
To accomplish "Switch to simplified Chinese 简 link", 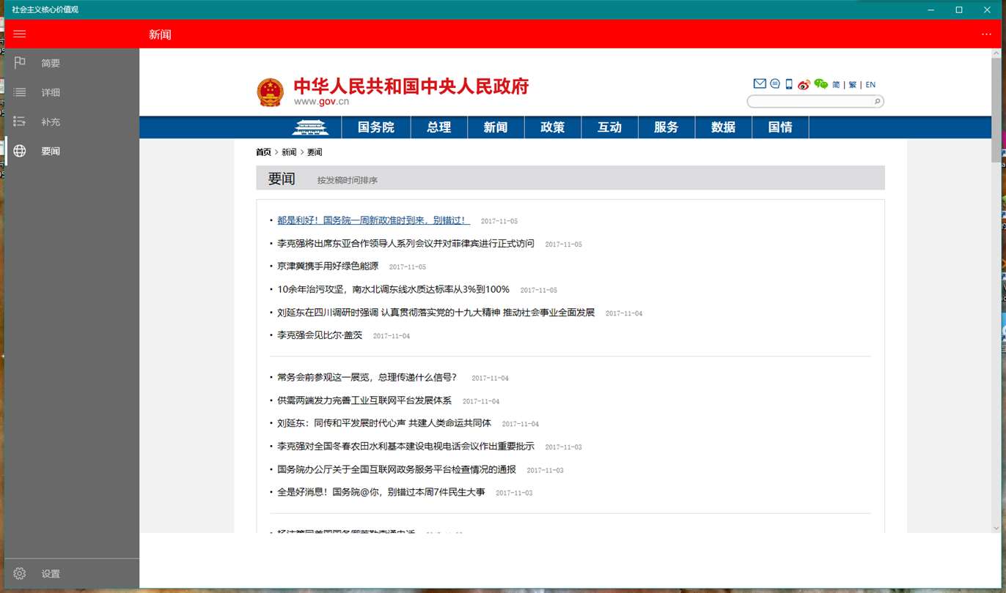I will 836,85.
